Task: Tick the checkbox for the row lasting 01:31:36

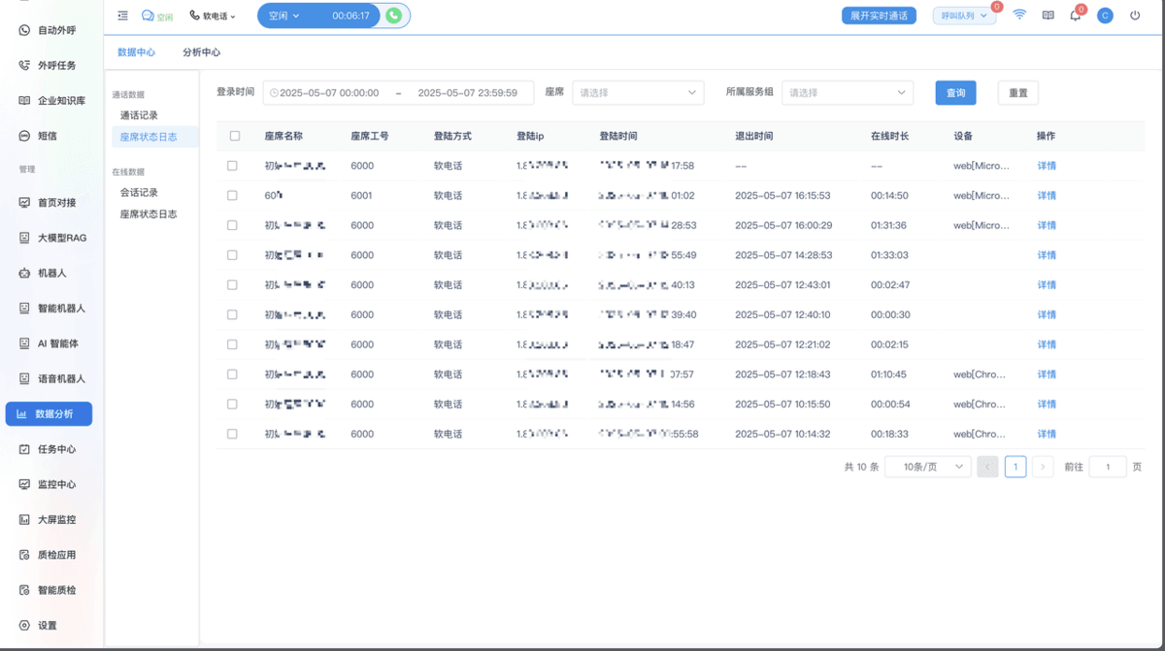Action: (x=232, y=225)
